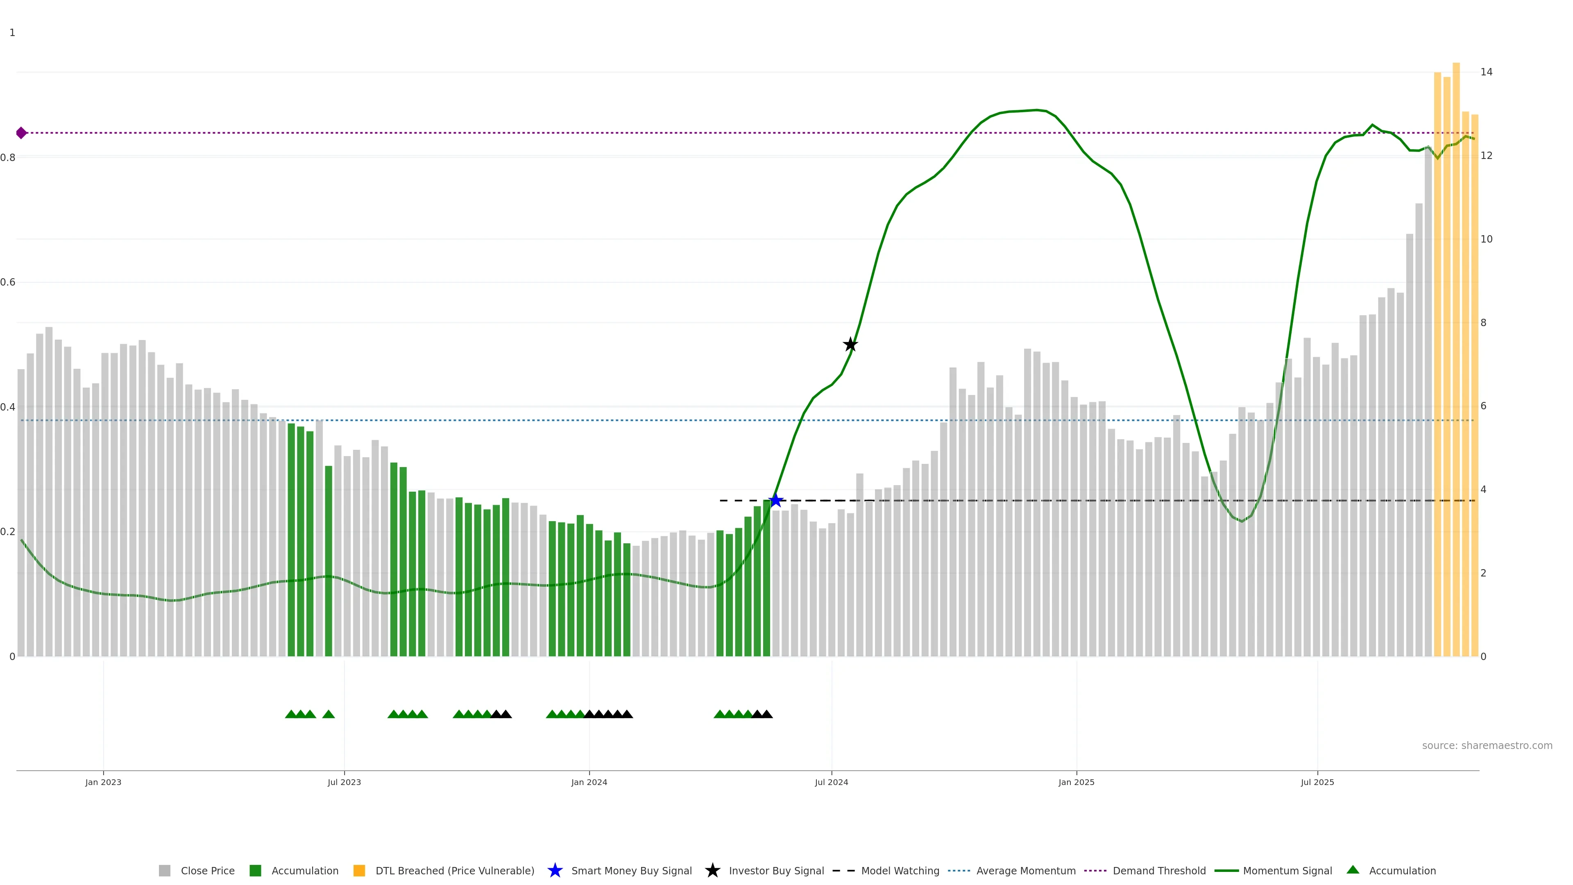Click the purple diamond Demand Threshold marker

(21, 132)
